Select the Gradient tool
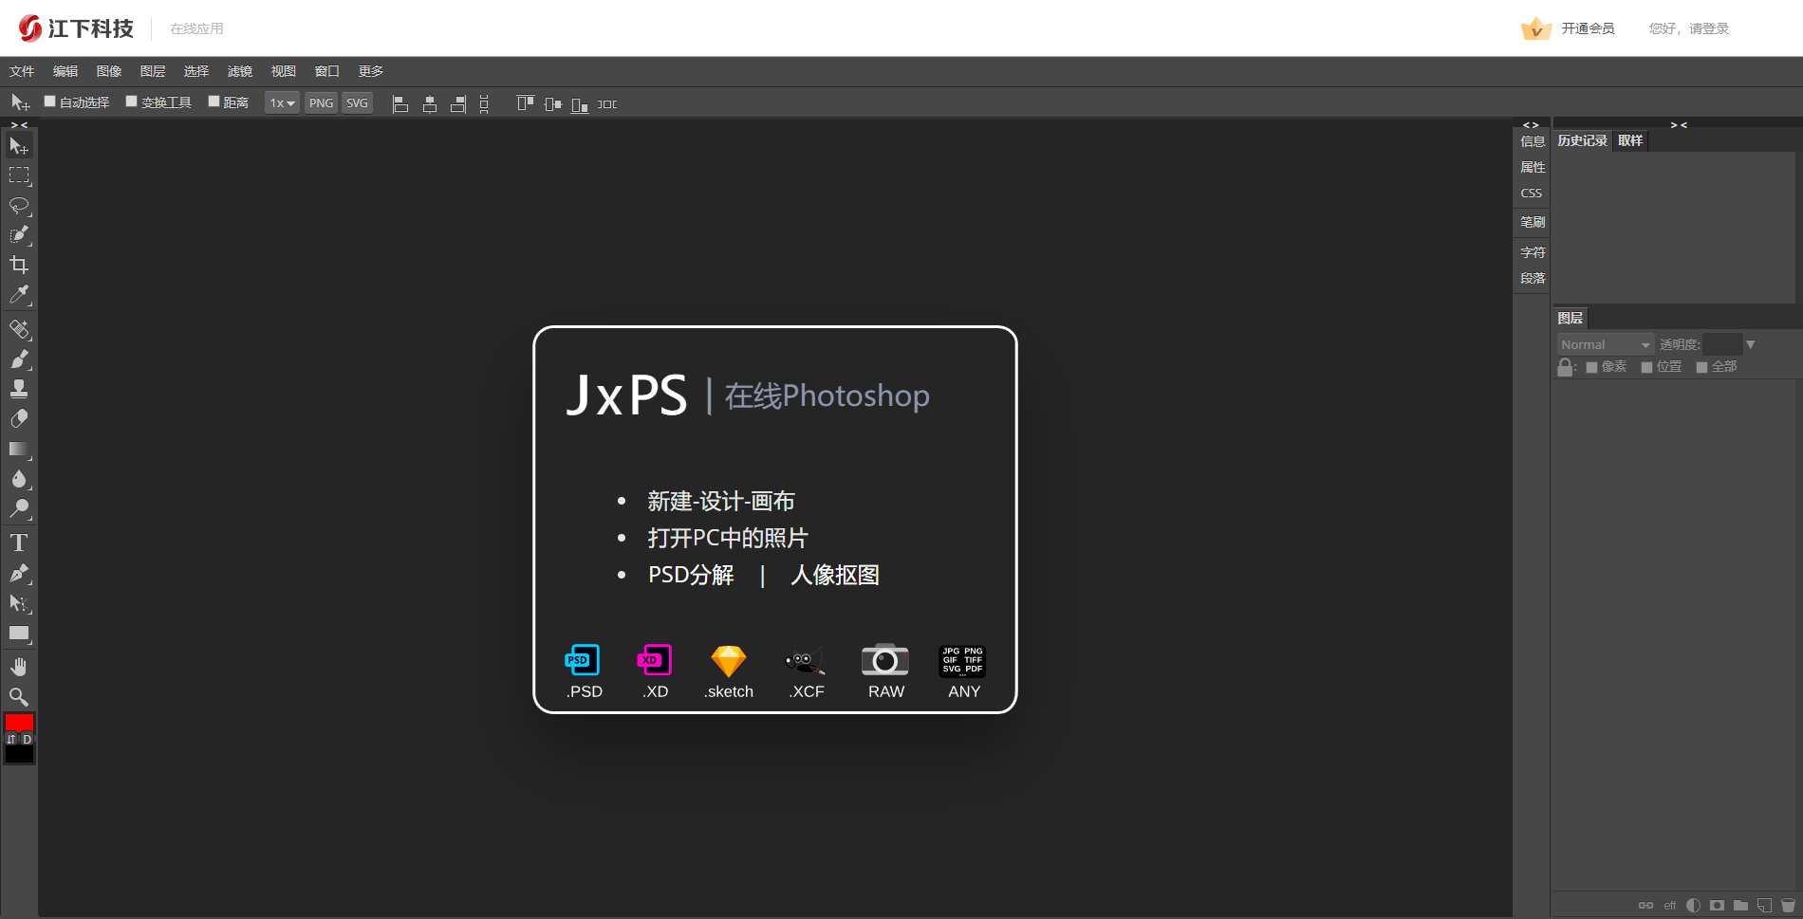 [19, 450]
